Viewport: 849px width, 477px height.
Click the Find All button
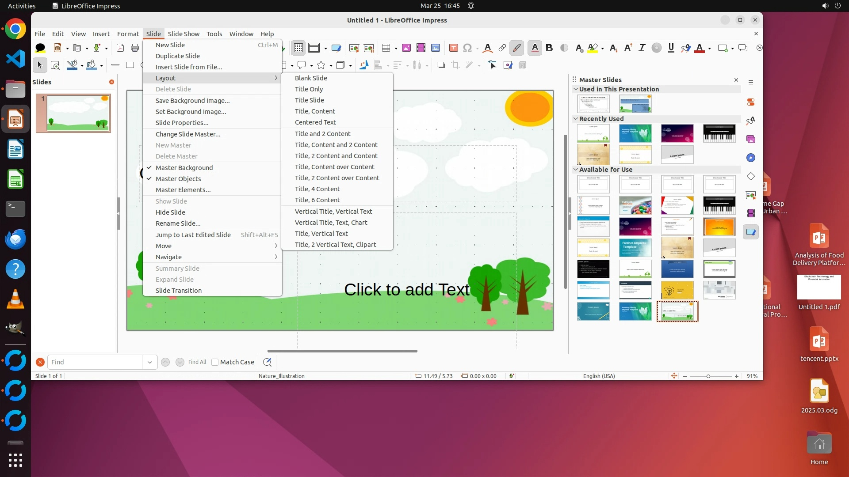(197, 362)
